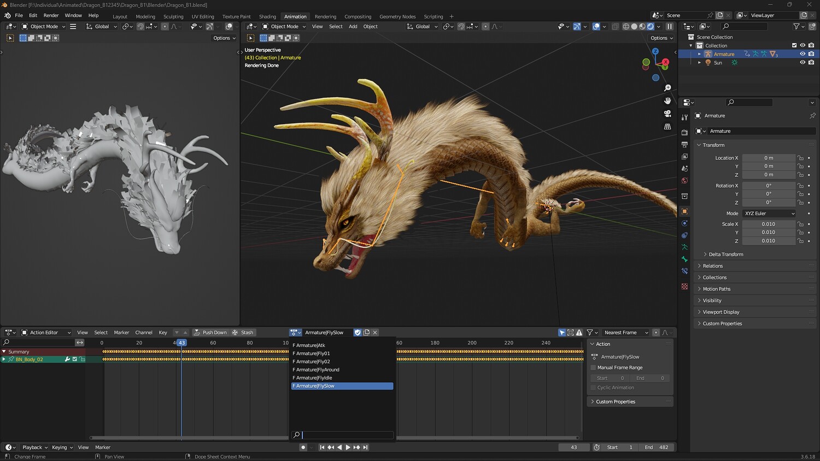
Task: Click the Push Down button
Action: tap(210, 333)
